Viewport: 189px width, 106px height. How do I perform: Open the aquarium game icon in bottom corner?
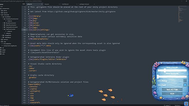coord(186,104)
